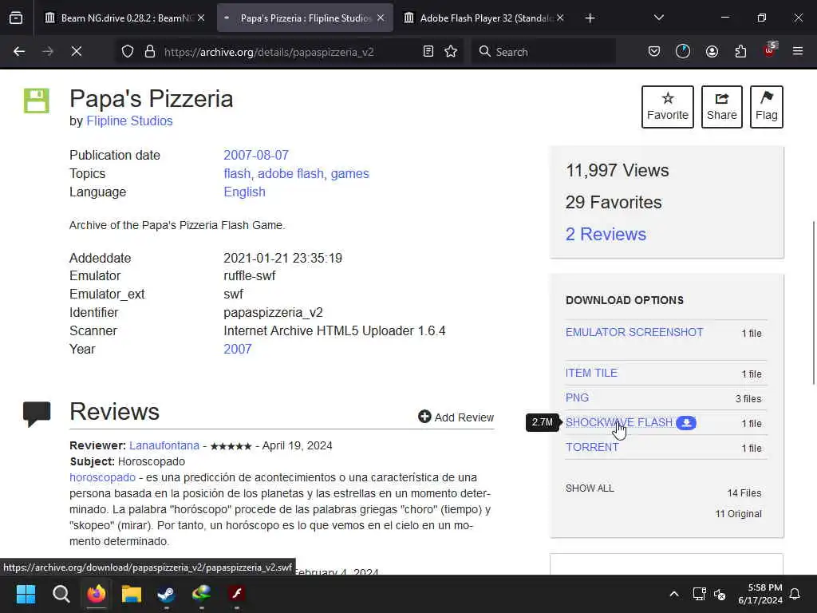The width and height of the screenshot is (817, 613).
Task: Open the flash topic link
Action: [237, 173]
